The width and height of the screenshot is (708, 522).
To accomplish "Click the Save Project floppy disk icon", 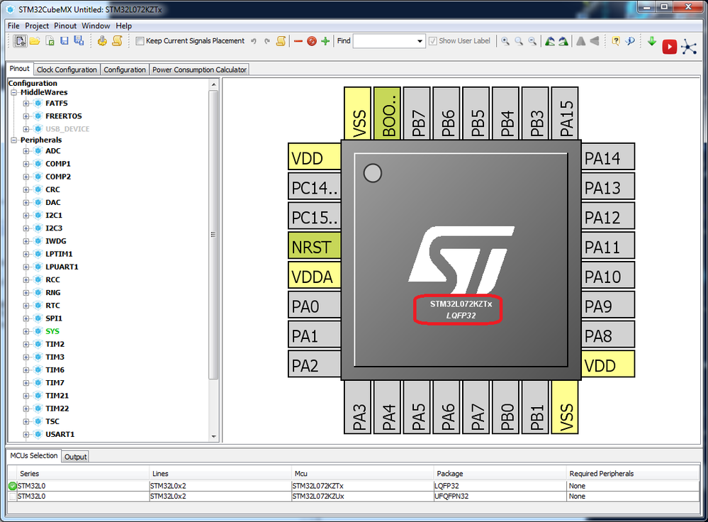I will (64, 41).
